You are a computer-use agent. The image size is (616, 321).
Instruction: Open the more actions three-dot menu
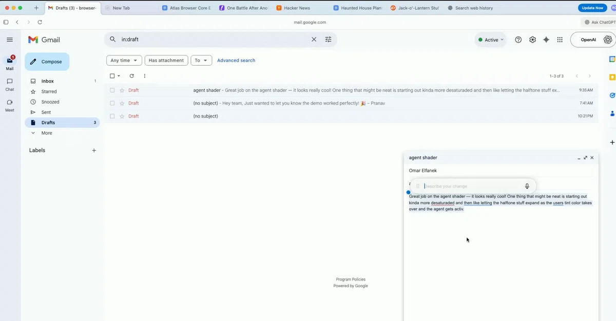pos(145,76)
